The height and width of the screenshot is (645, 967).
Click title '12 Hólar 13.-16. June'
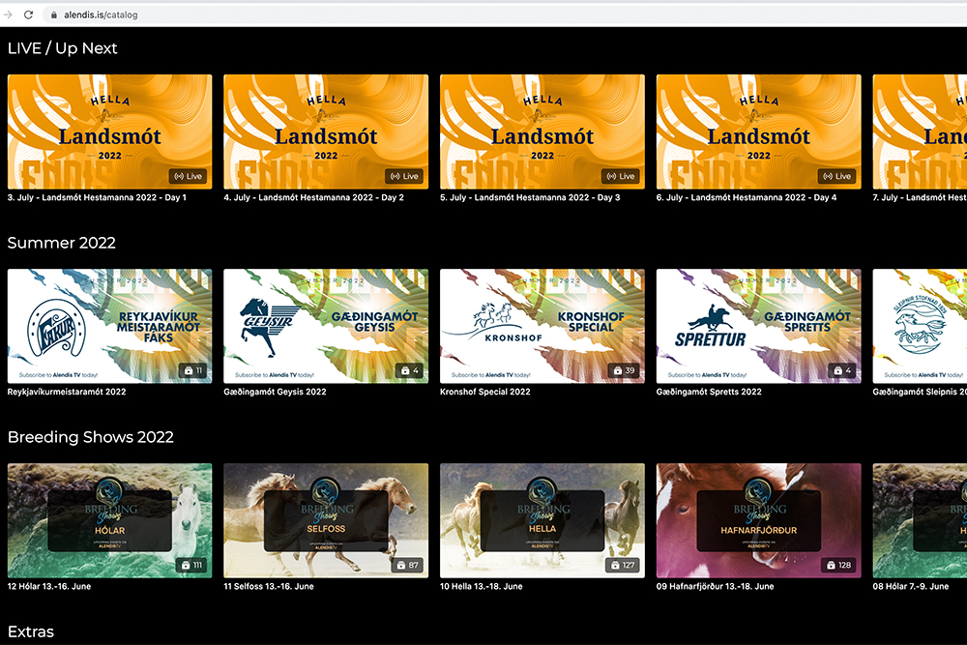[49, 586]
